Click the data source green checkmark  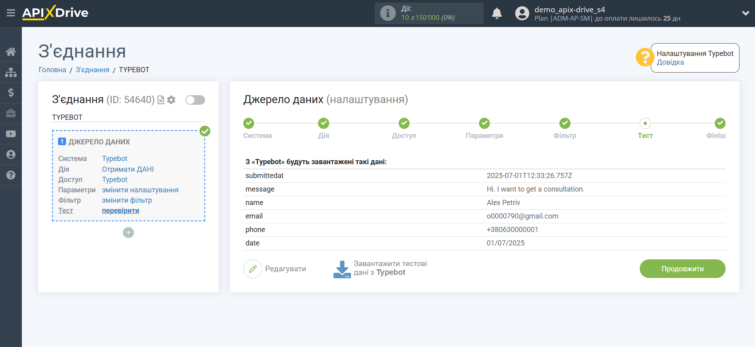[x=205, y=131]
